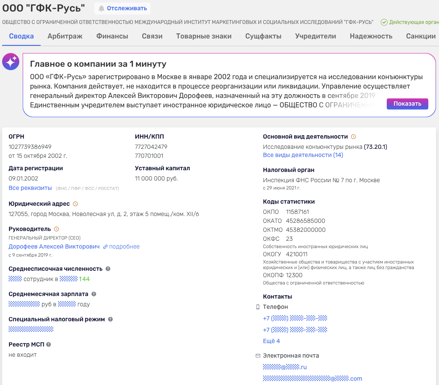Click the purple AI sparkle summary icon

(11, 62)
